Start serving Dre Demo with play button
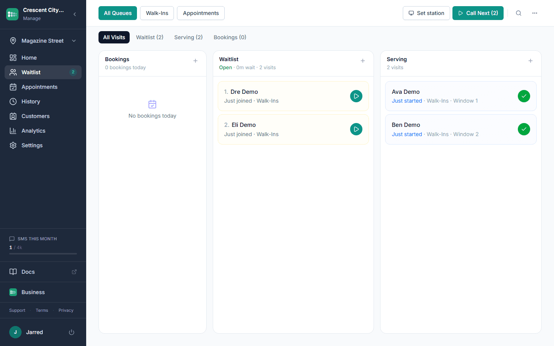 pyautogui.click(x=356, y=96)
